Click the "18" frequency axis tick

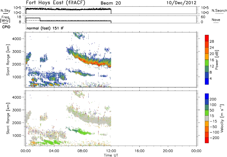tap(19, 17)
